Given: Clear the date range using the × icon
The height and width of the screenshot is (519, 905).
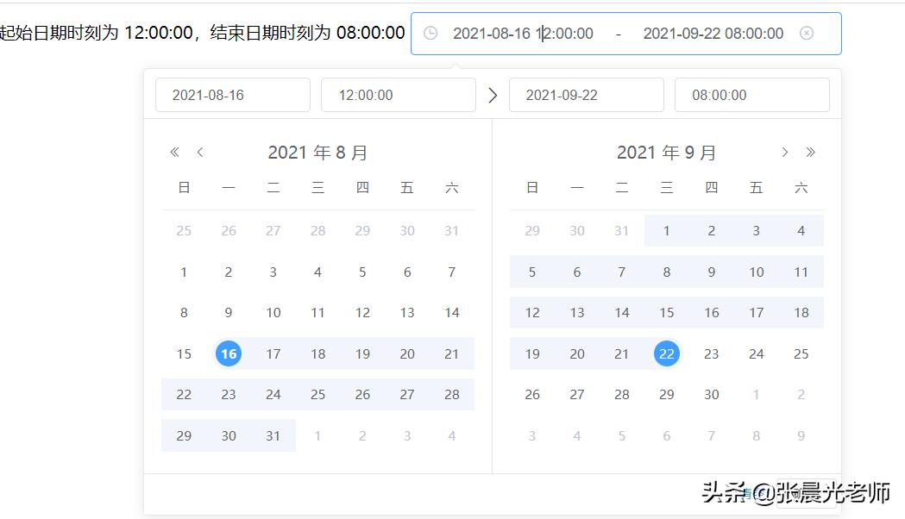Looking at the screenshot, I should (x=808, y=34).
